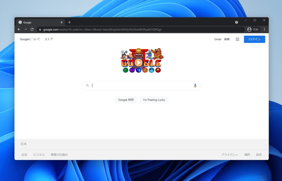Open the 規約 footer link

pos(247,155)
